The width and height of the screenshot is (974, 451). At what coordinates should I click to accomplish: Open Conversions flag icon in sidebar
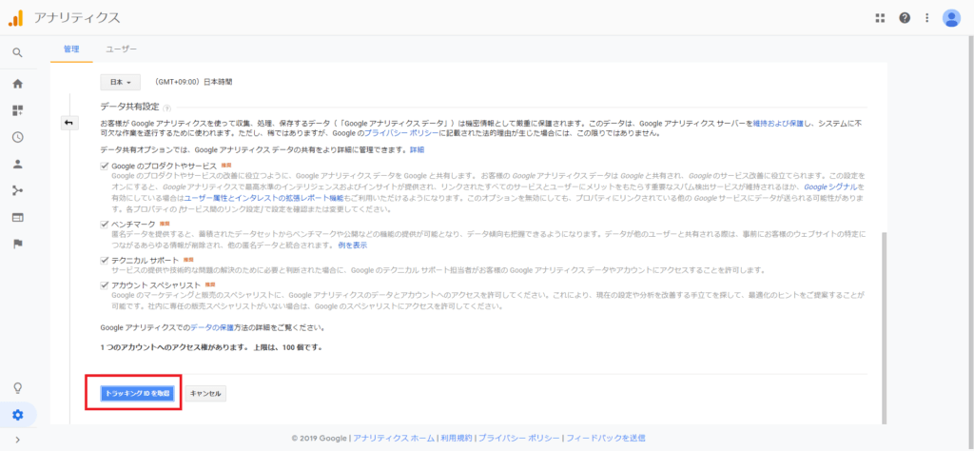tap(17, 245)
